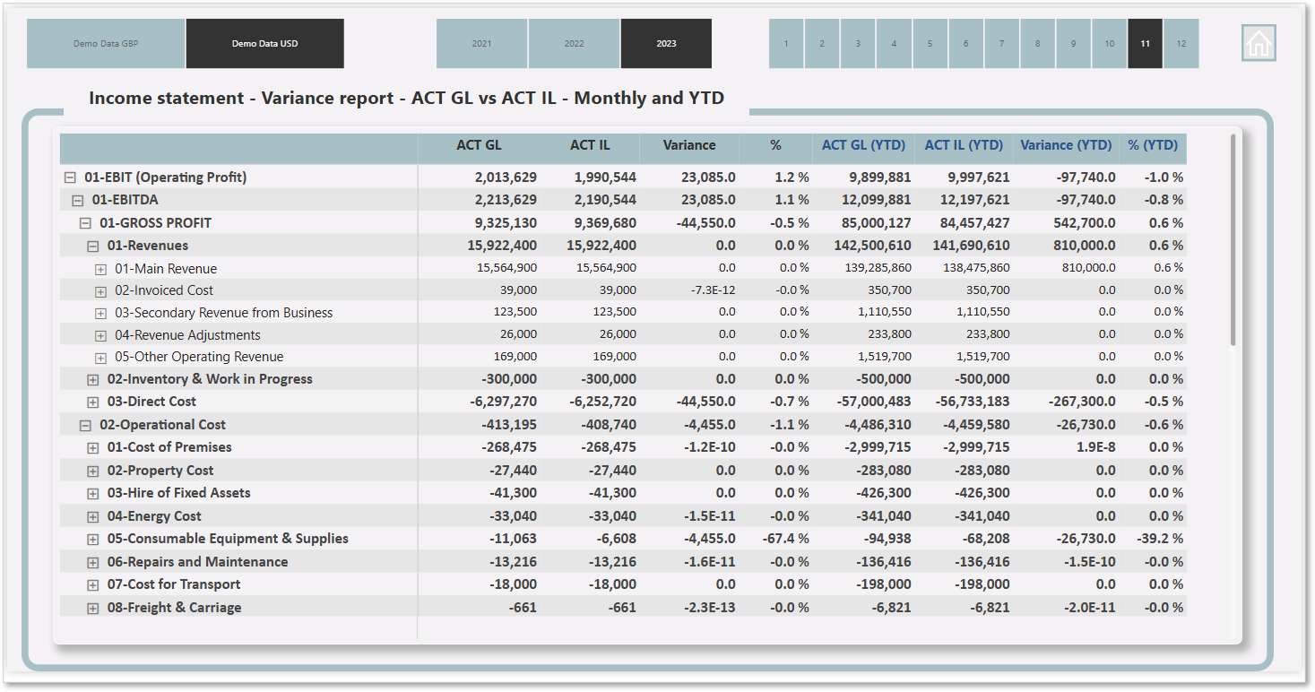
Task: Select month 12 slicer button
Action: point(1181,43)
